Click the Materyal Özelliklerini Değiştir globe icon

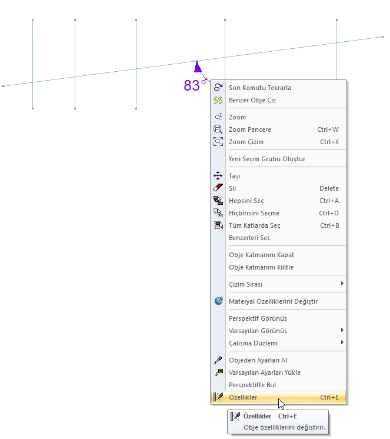click(218, 301)
